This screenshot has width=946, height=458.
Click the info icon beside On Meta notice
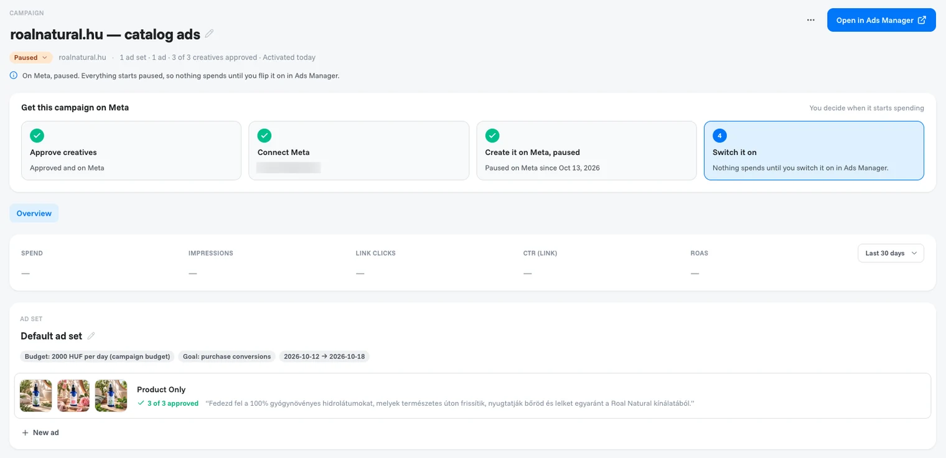14,75
